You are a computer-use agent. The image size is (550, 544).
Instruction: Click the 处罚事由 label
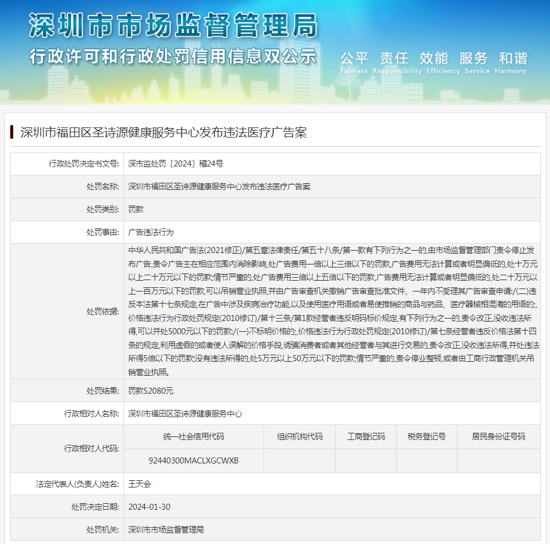pos(103,232)
